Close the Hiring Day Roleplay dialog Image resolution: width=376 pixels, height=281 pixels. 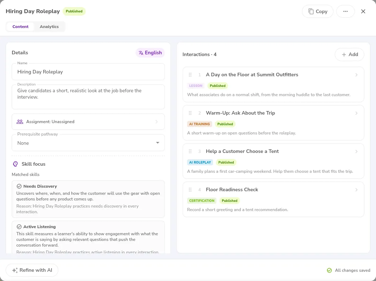point(363,11)
